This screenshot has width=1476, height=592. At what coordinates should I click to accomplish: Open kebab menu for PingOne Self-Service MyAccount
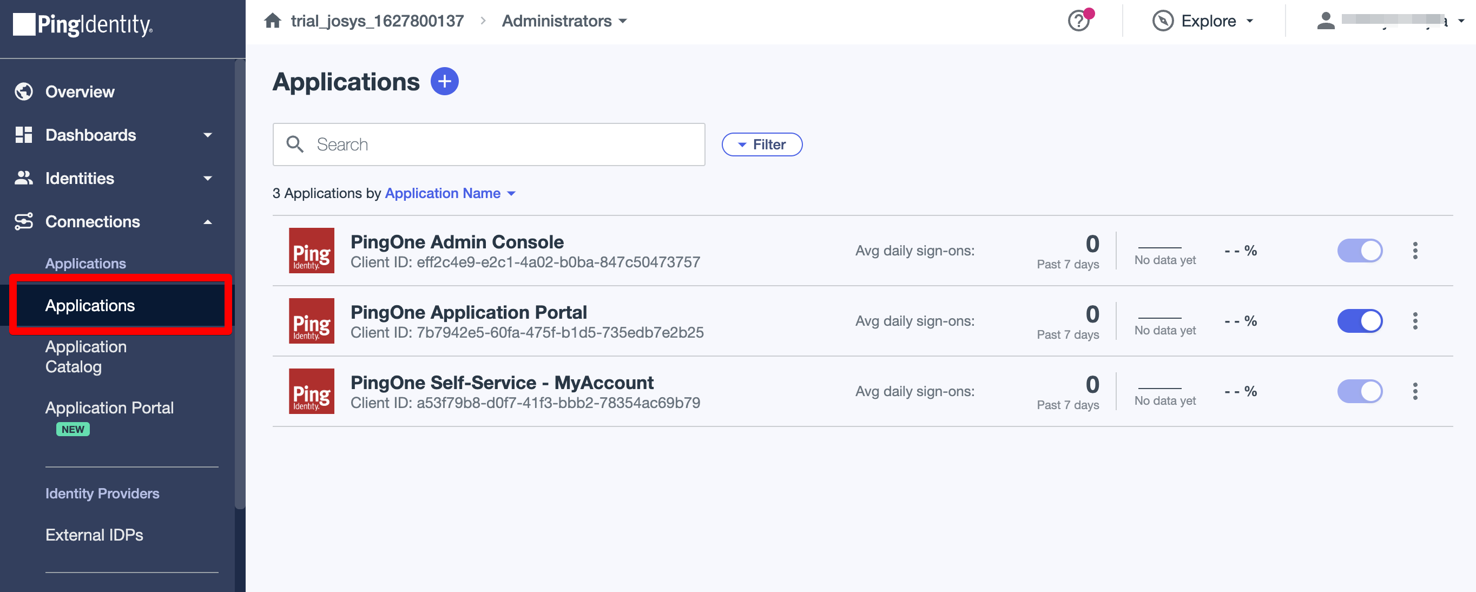(x=1415, y=391)
